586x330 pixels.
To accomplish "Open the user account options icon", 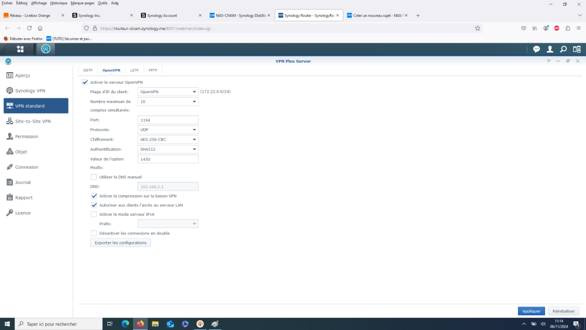I will [x=550, y=49].
